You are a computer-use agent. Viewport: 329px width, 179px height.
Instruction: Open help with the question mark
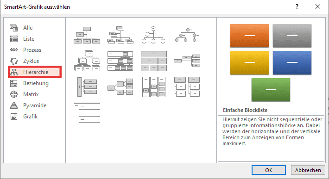297,6
